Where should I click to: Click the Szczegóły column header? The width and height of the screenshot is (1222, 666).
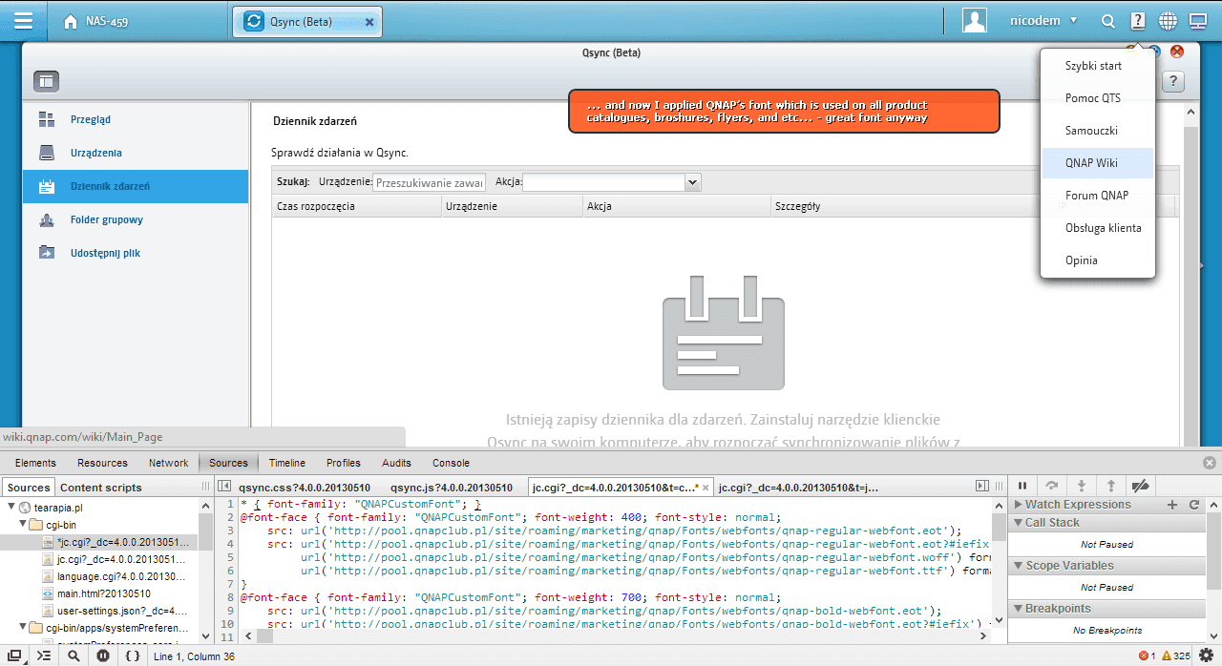(912, 206)
